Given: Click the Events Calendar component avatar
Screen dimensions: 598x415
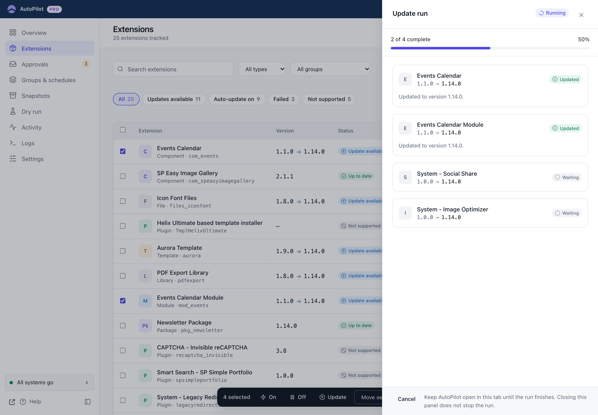Looking at the screenshot, I should [145, 151].
